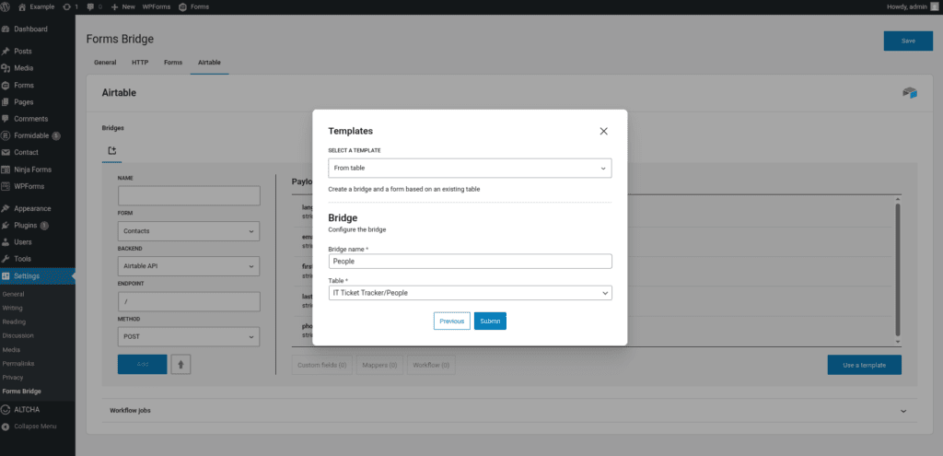943x456 pixels.
Task: Open Writing settings submenu link
Action: click(13, 308)
